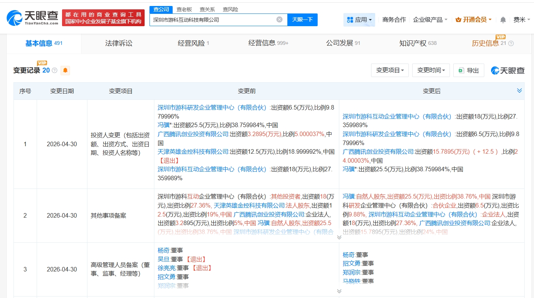Open 招文勇 link in row 3 变更后 column
This screenshot has width=534, height=298.
pos(352,264)
